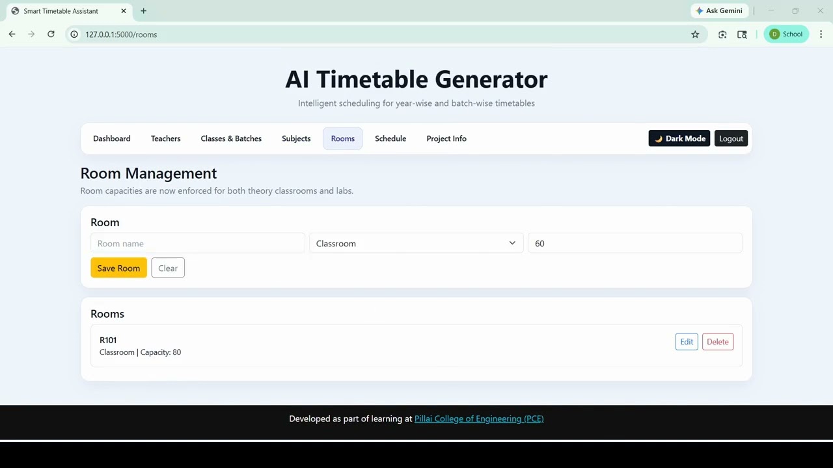Click the site information icon in address bar
The width and height of the screenshot is (833, 468).
74,34
